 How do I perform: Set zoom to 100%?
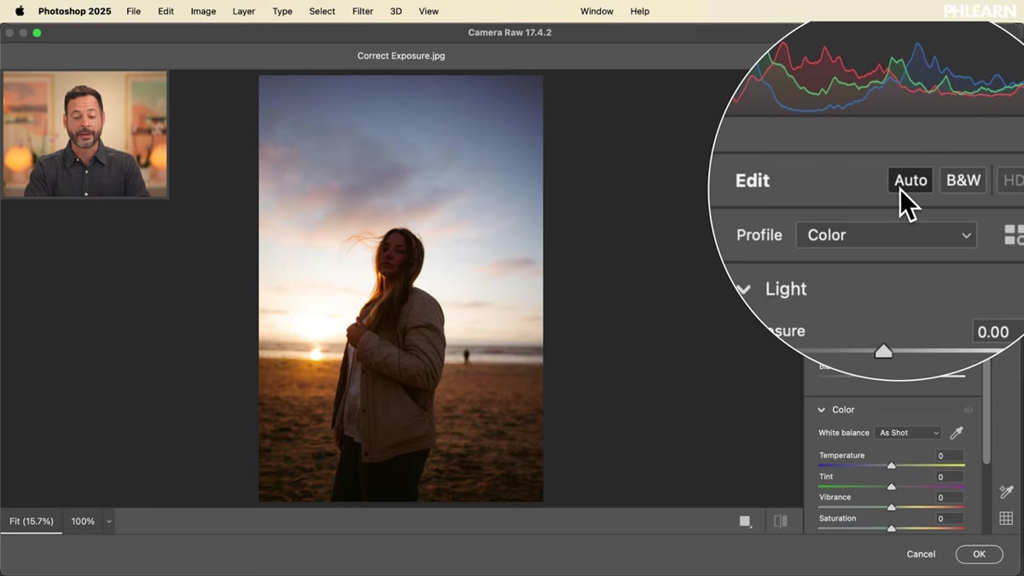(x=83, y=521)
